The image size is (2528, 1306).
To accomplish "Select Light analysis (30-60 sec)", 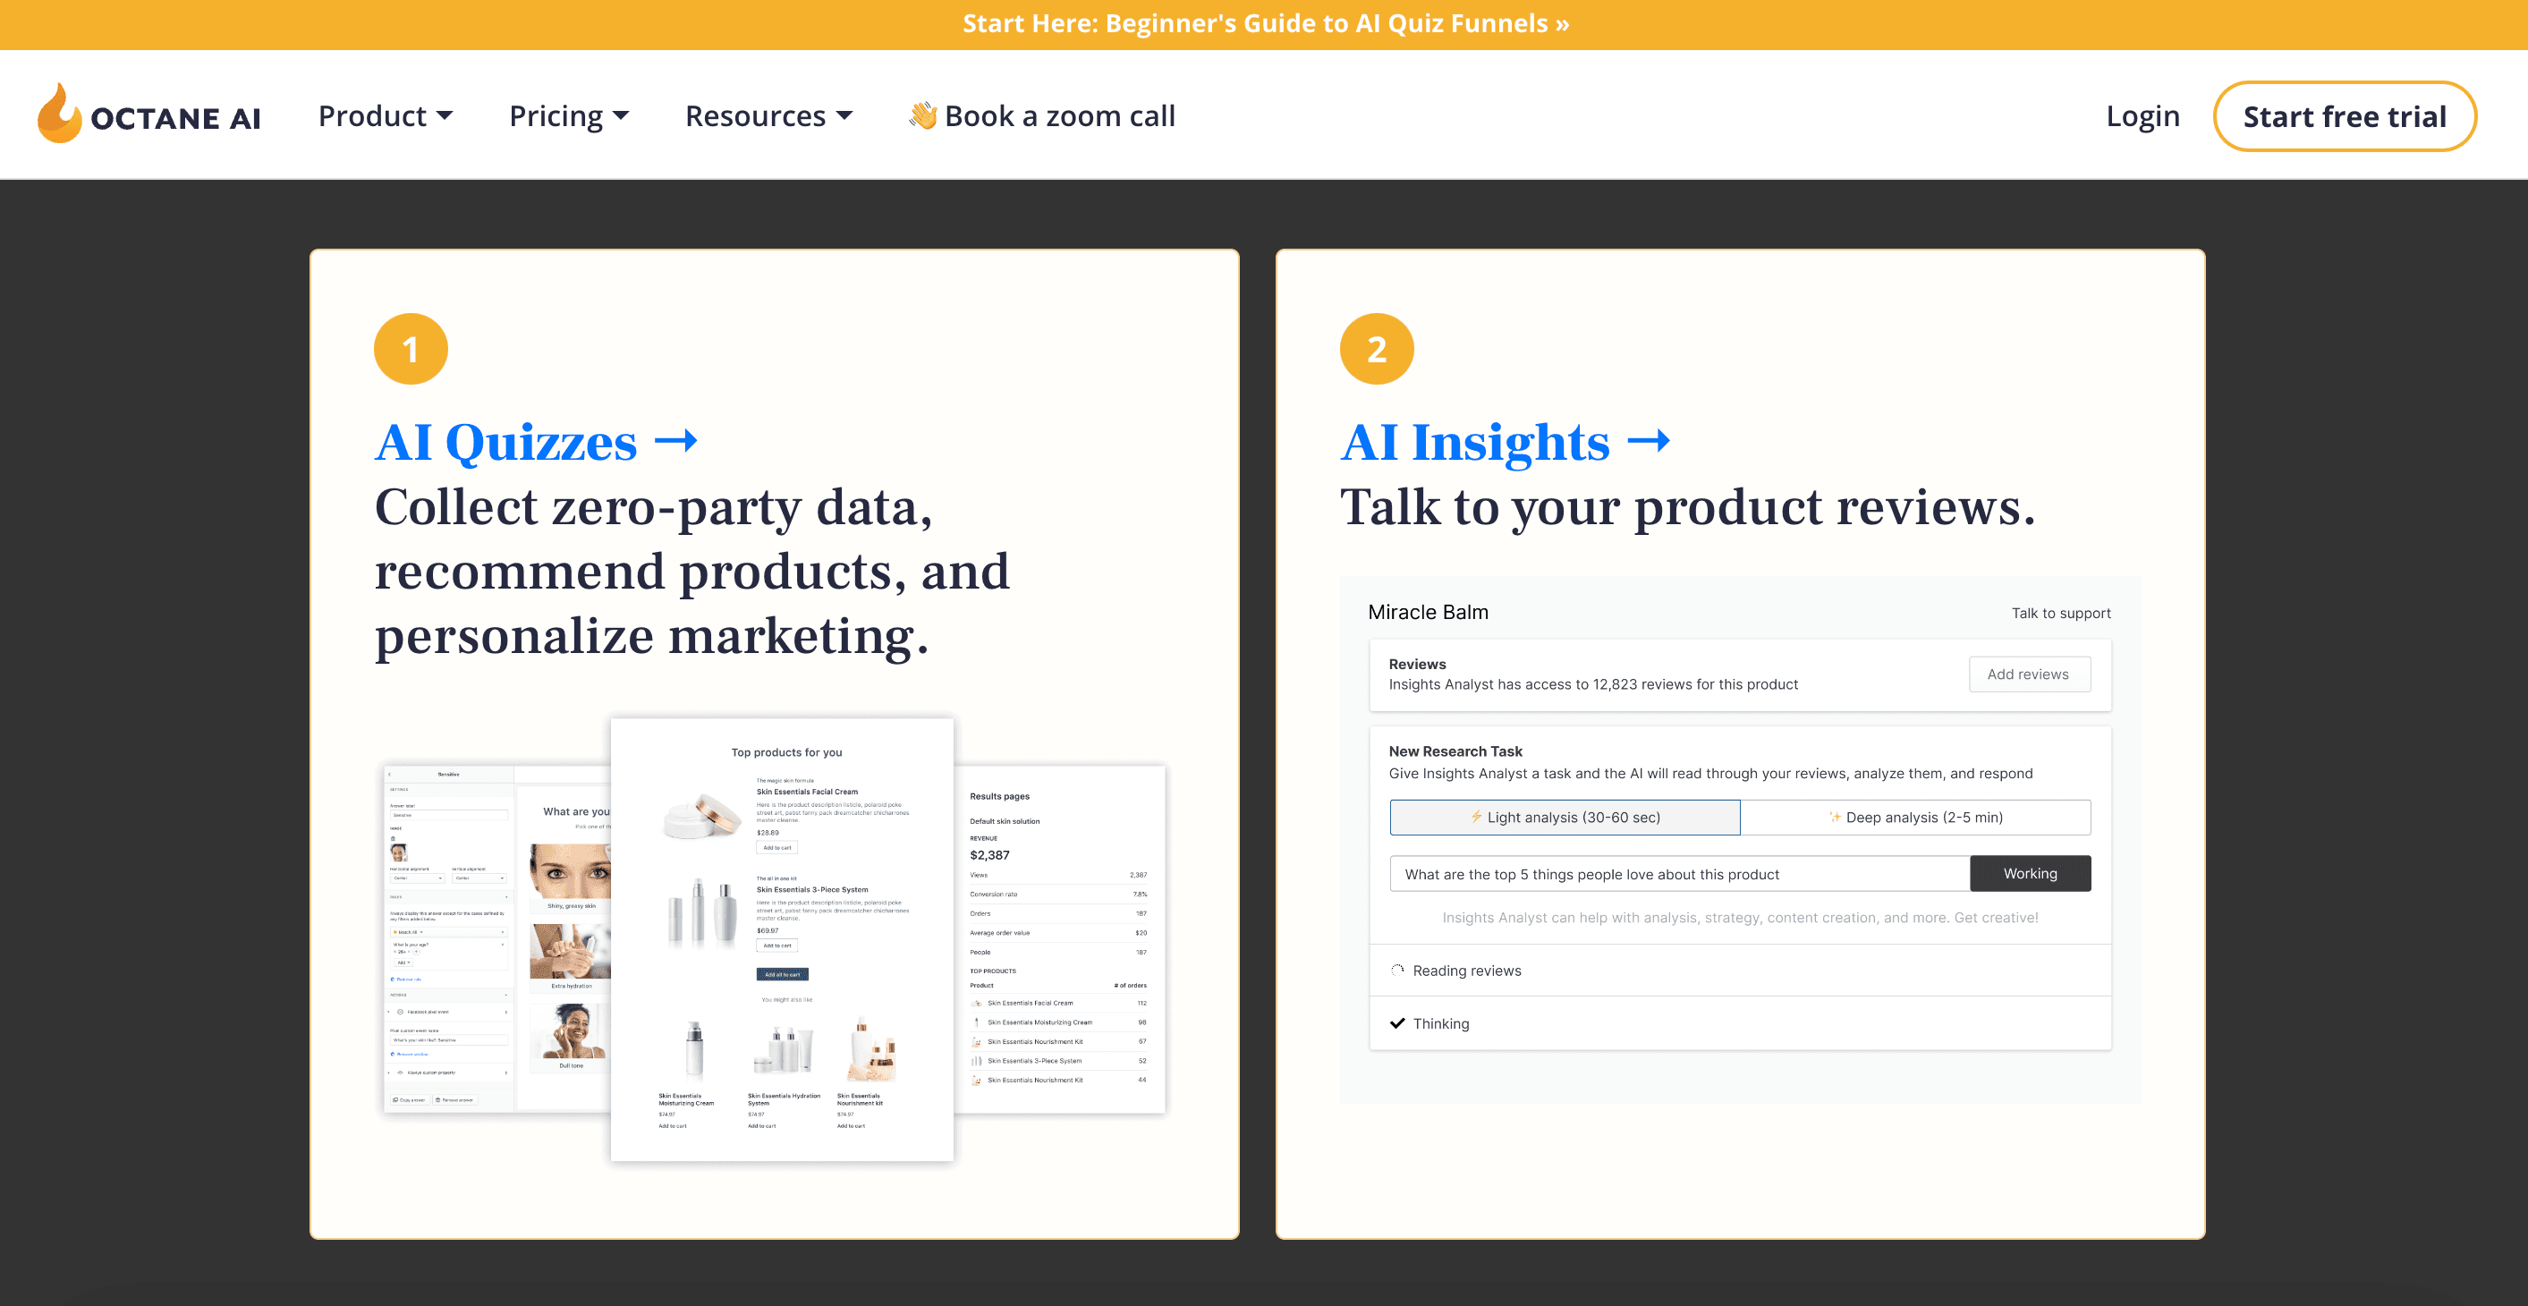I will [1565, 817].
